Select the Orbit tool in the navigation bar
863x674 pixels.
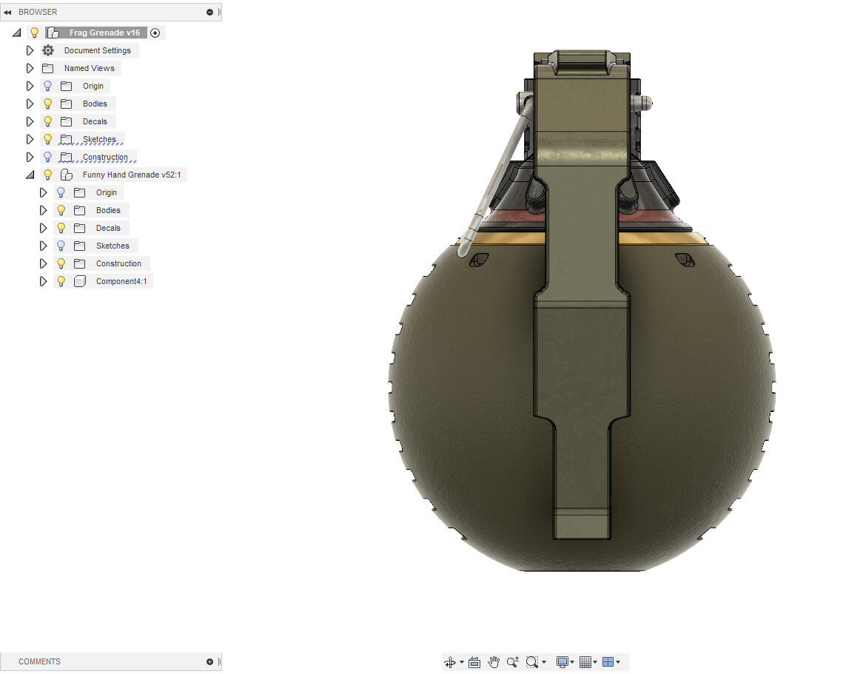pos(449,662)
